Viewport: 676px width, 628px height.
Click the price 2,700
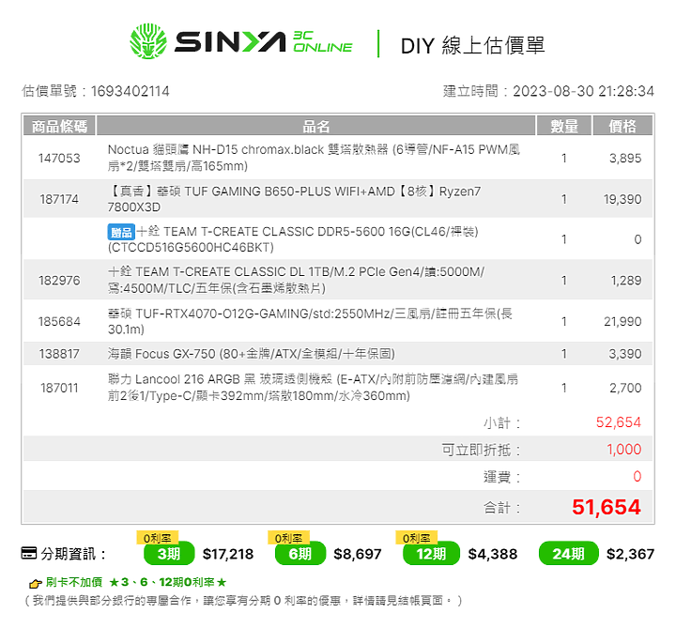pos(625,388)
